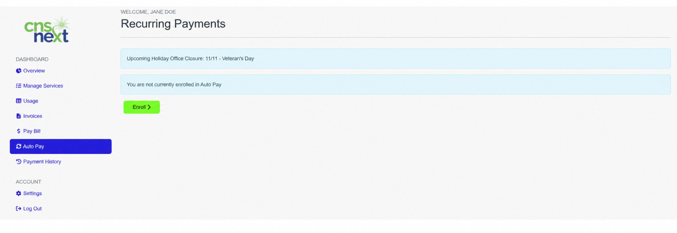Click the Usage table icon
Image resolution: width=677 pixels, height=233 pixels.
[x=19, y=101]
